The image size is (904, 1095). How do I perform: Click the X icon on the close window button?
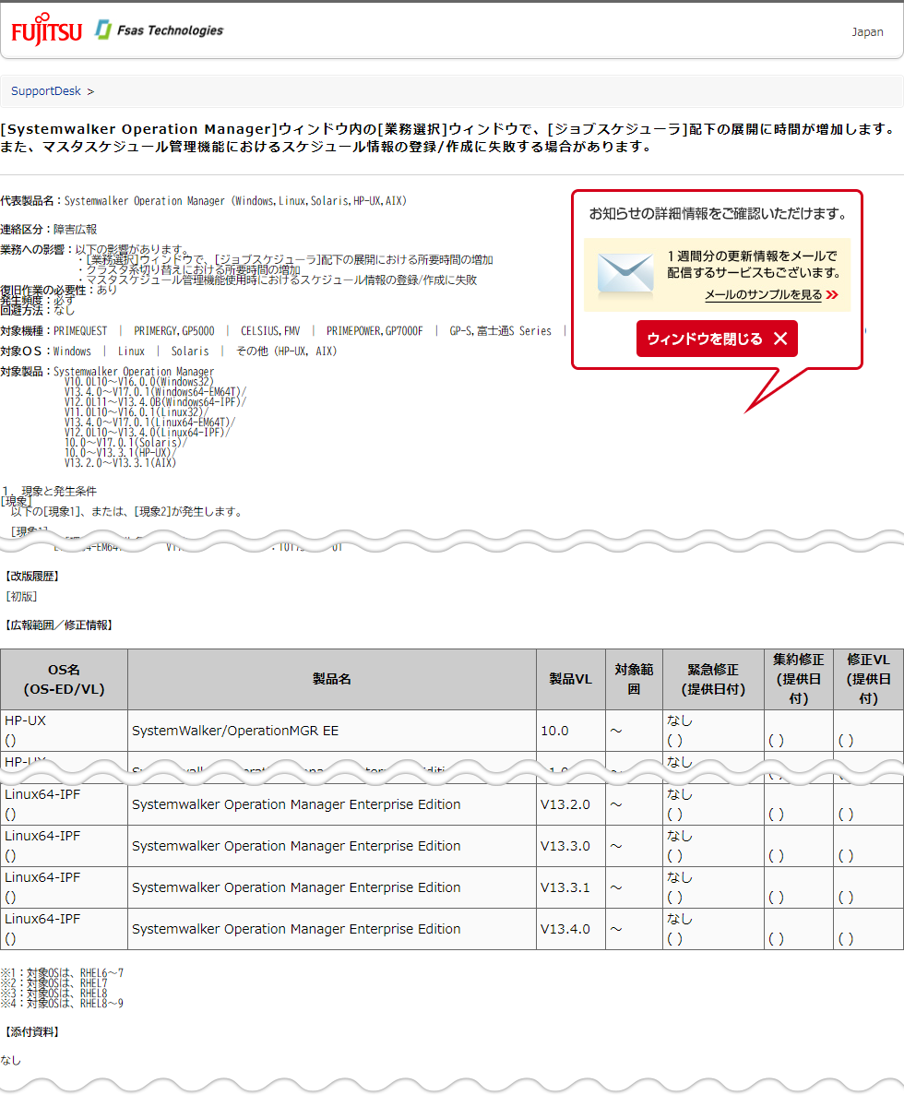(780, 339)
